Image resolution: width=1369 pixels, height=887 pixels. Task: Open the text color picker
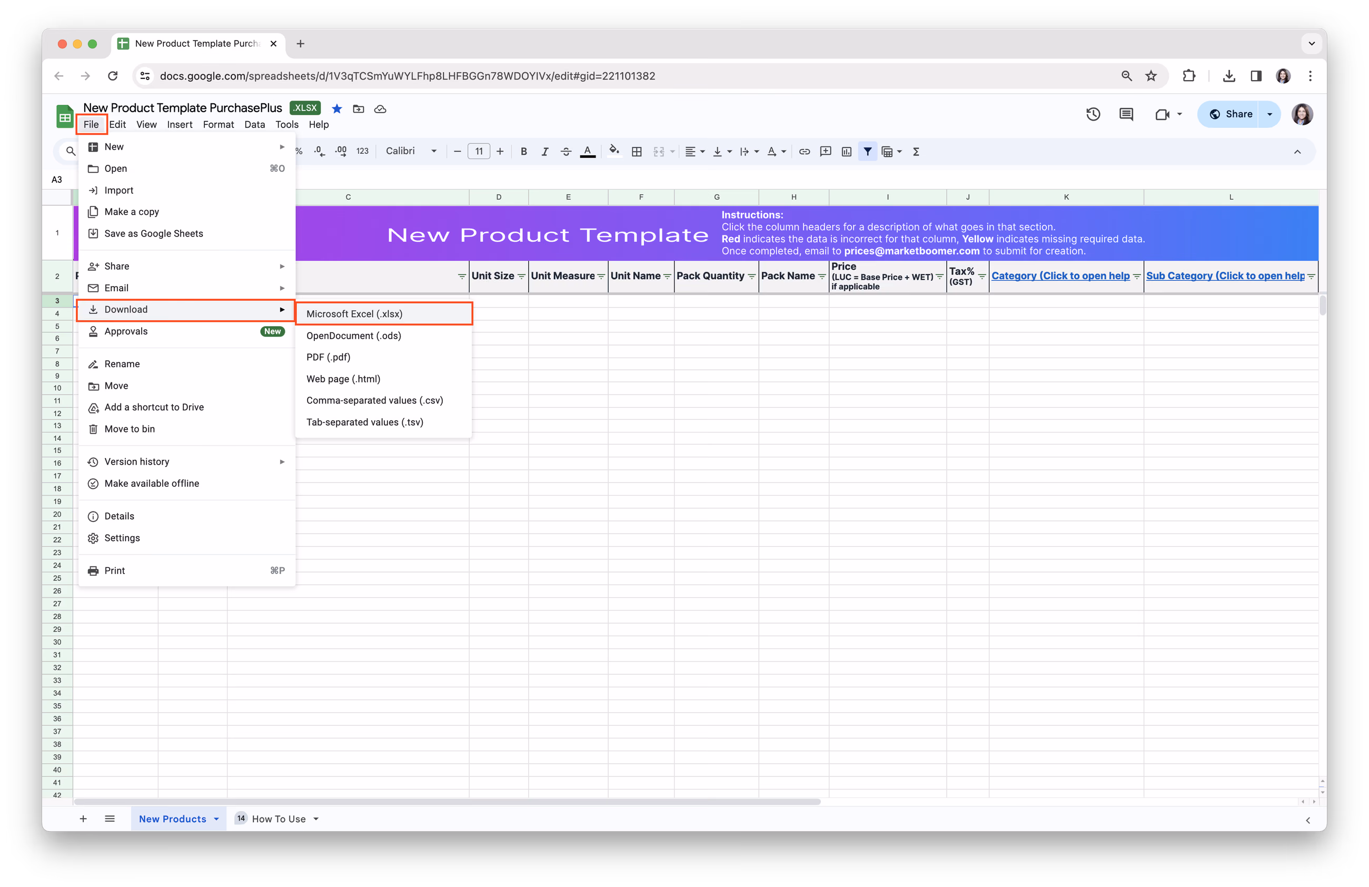click(587, 151)
